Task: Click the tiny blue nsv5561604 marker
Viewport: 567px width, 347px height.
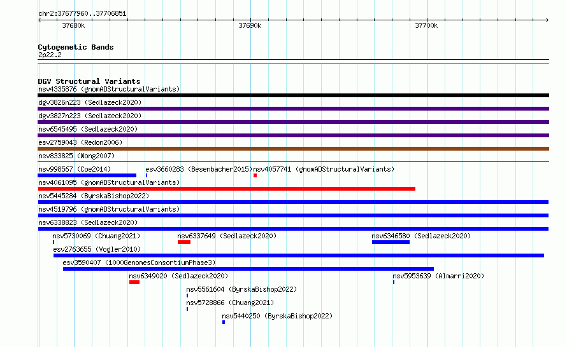Action: click(x=187, y=296)
